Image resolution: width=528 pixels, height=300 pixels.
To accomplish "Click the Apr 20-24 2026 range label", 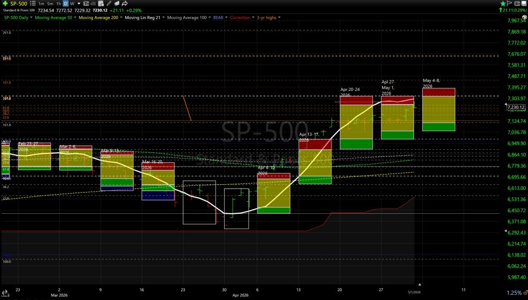I will [350, 92].
